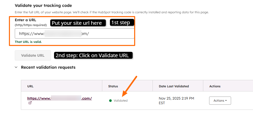Click the URL column header

tap(30, 86)
